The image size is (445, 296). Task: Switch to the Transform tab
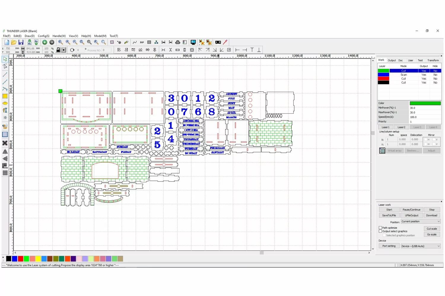pyautogui.click(x=433, y=60)
